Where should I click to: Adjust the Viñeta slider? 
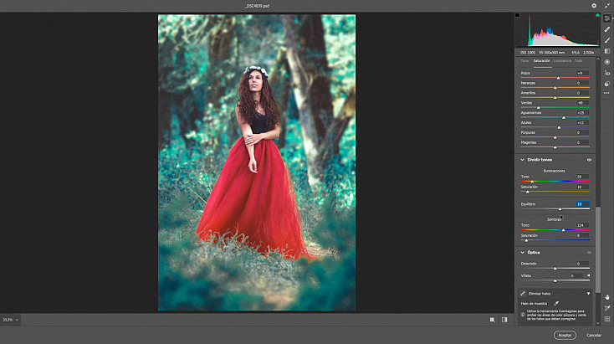[x=555, y=280]
